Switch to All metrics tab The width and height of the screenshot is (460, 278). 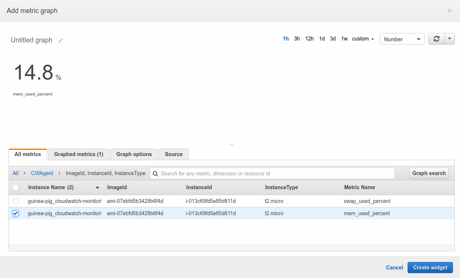28,154
